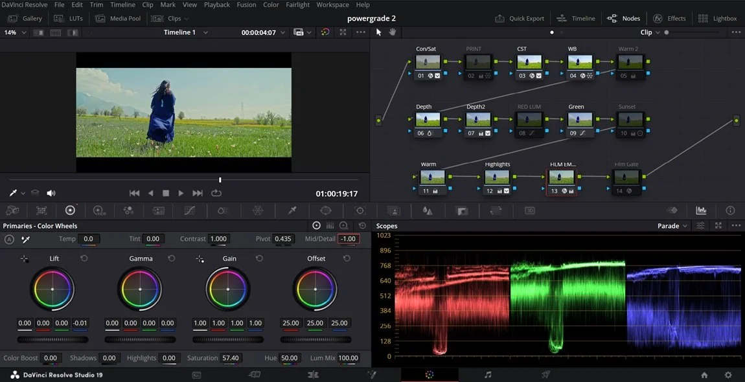Select the Qualifier eyedropper palette
Image resolution: width=745 pixels, height=382 pixels.
[x=292, y=210]
